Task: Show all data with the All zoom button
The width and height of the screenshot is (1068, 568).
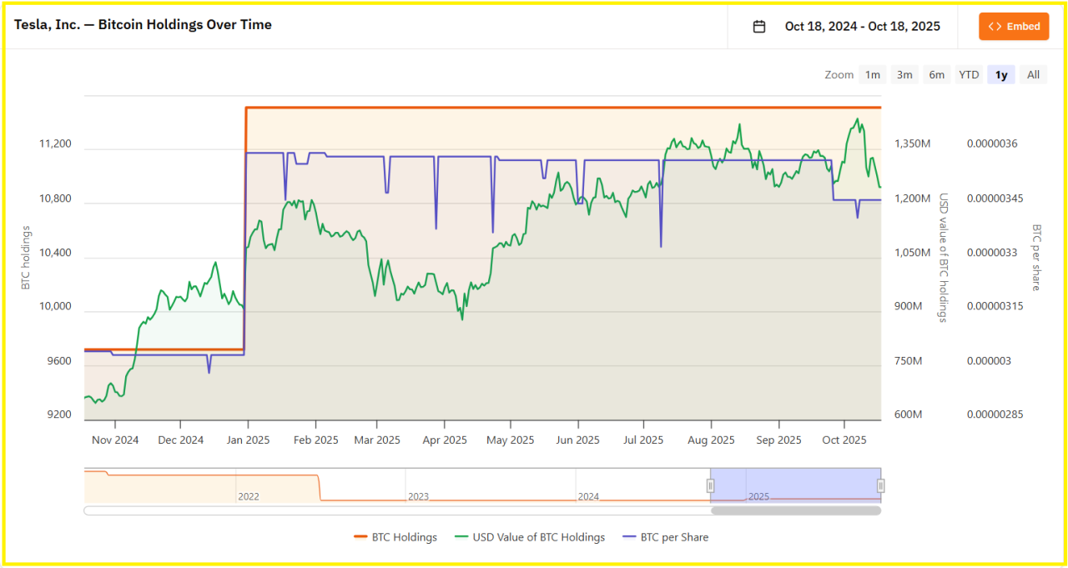Action: (x=1033, y=75)
